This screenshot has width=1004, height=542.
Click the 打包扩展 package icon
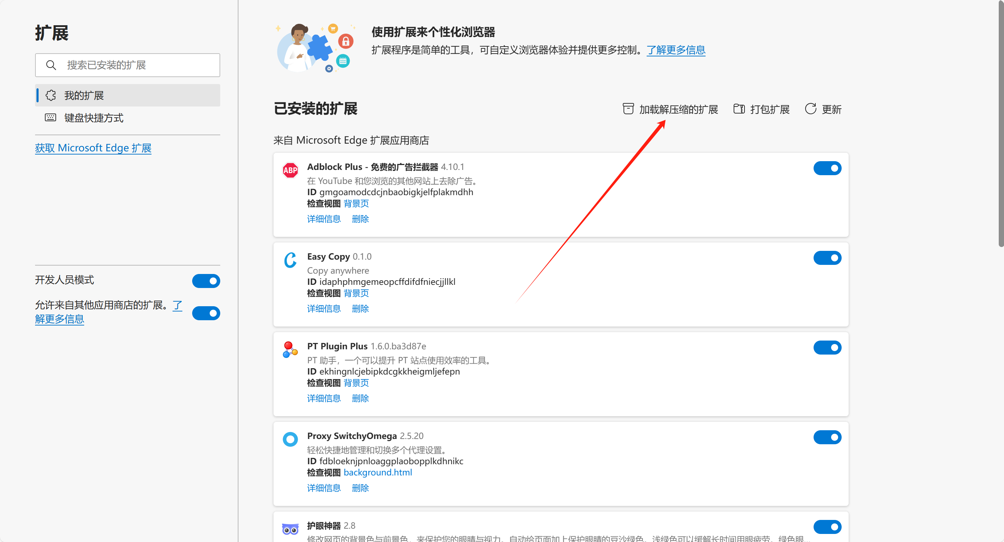[739, 109]
